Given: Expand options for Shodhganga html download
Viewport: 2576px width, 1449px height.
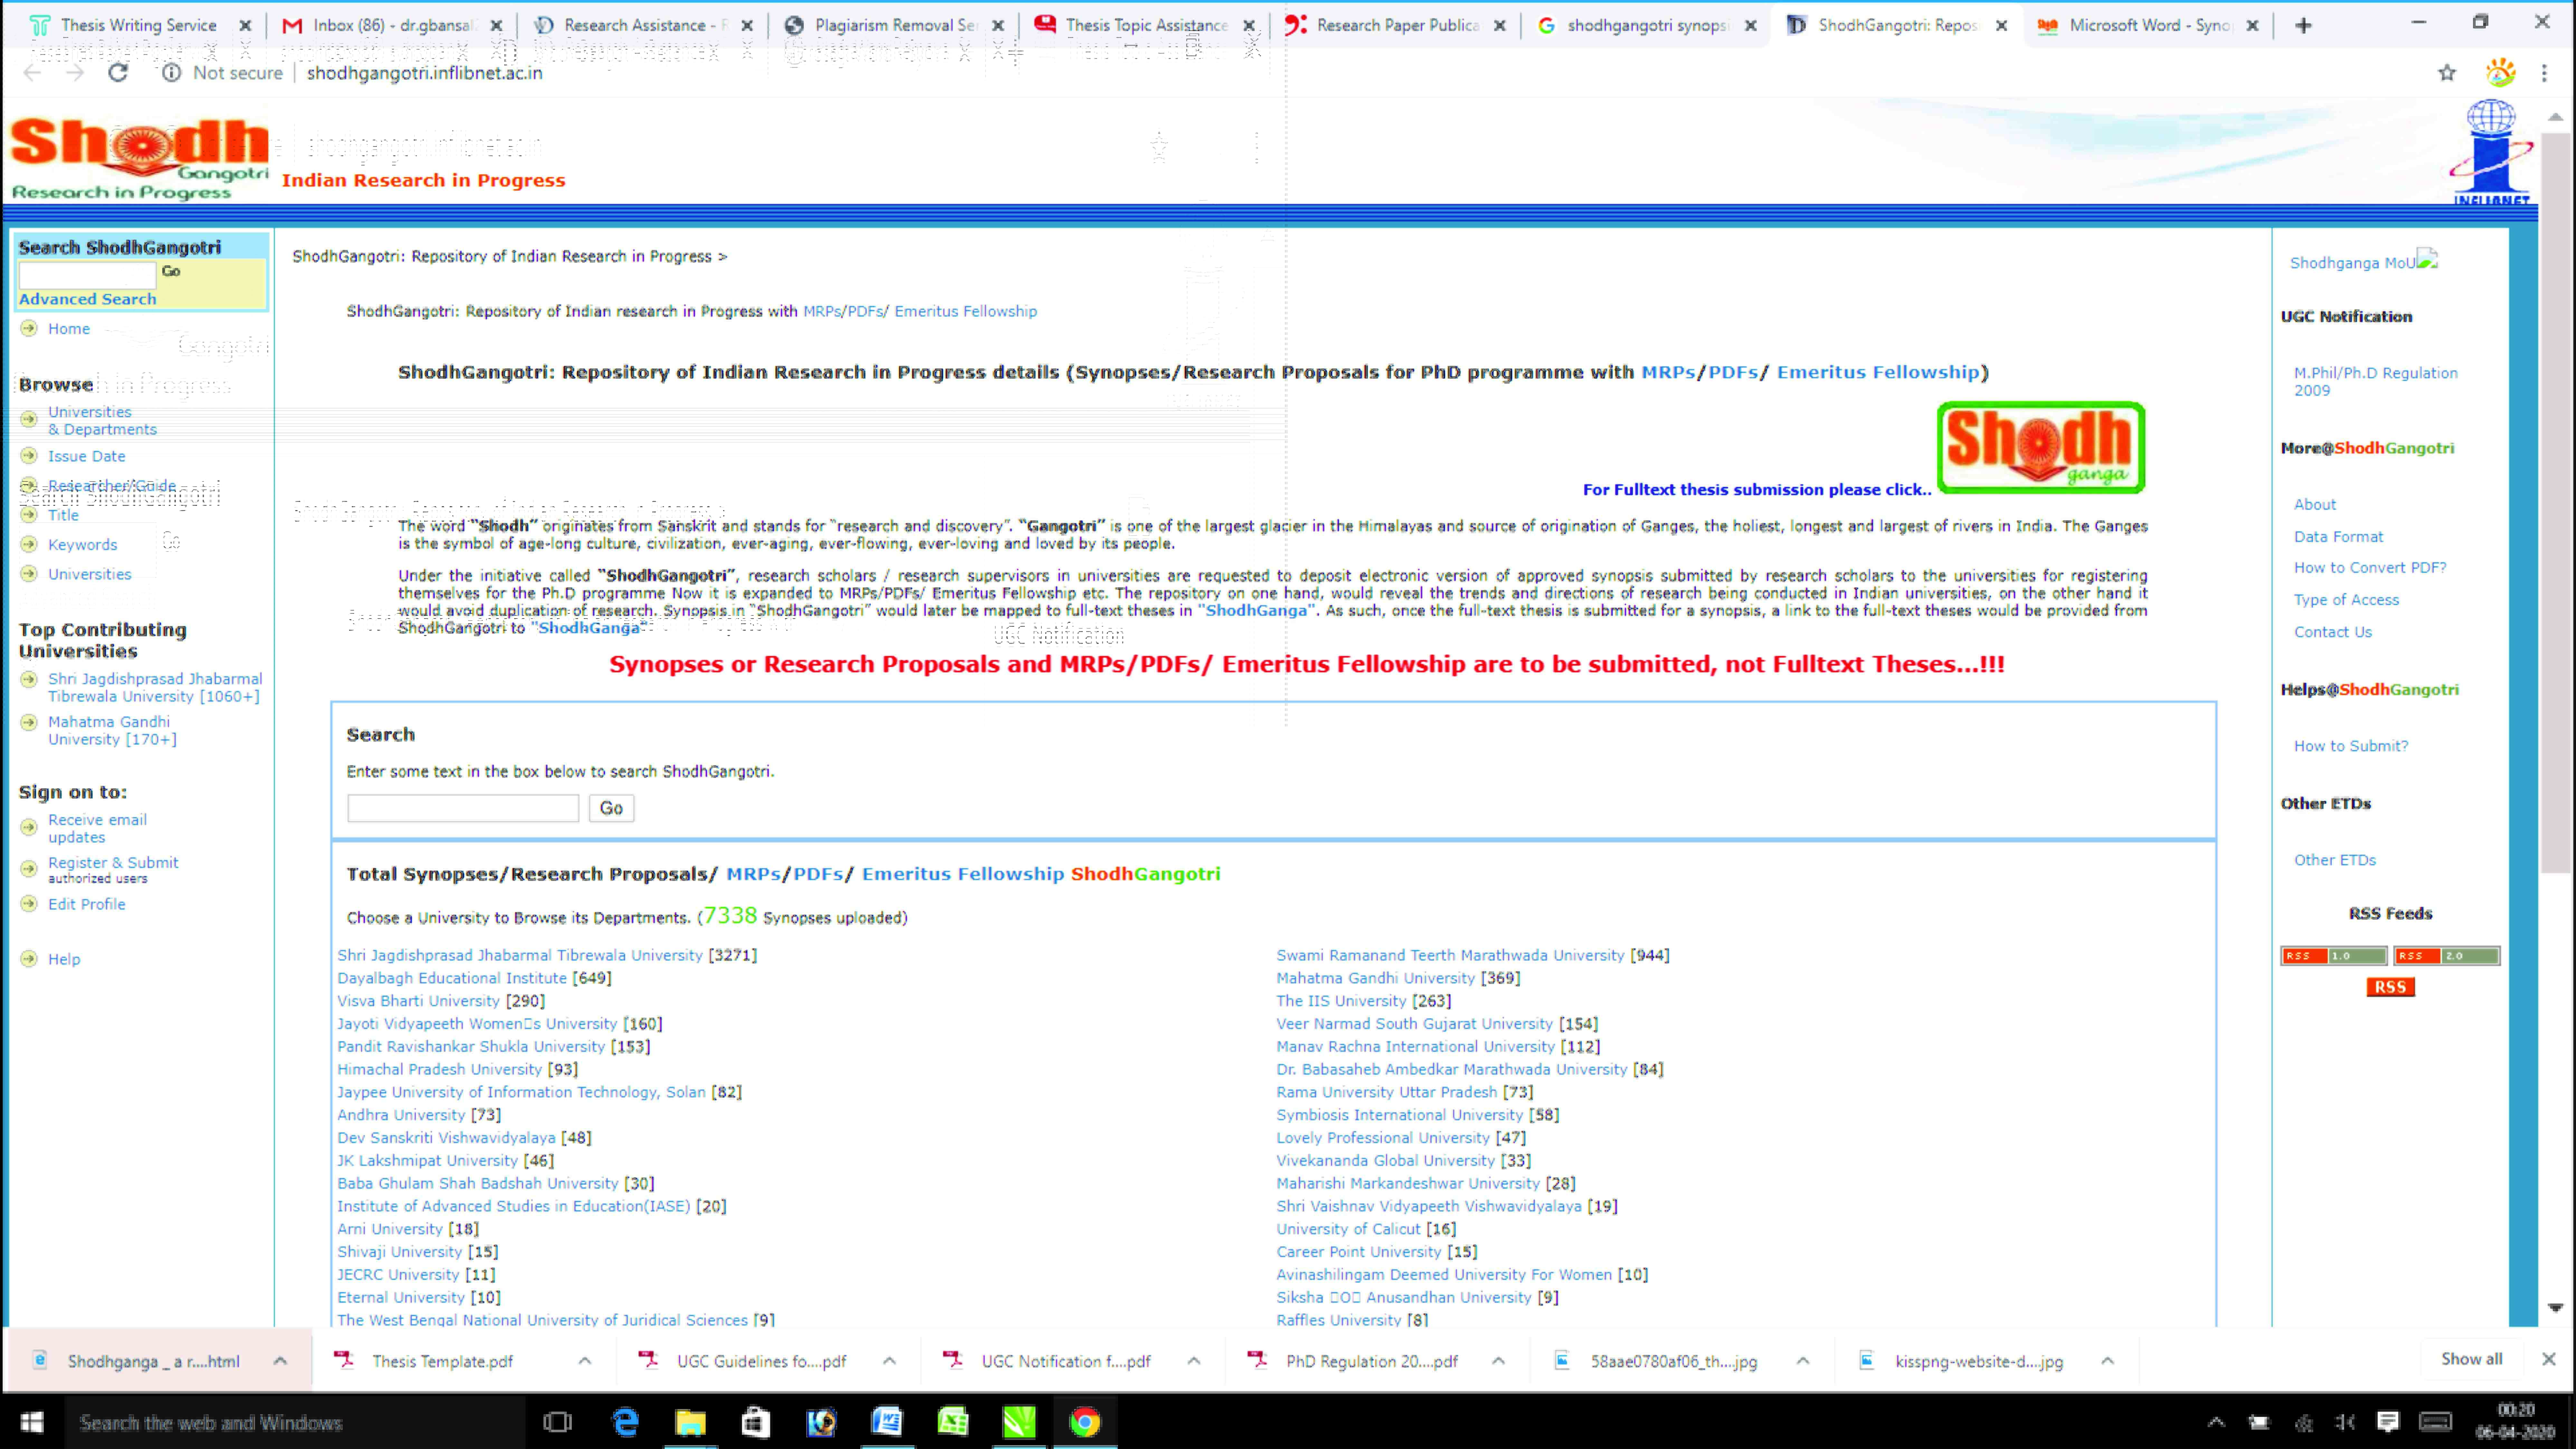Looking at the screenshot, I should tap(280, 1361).
